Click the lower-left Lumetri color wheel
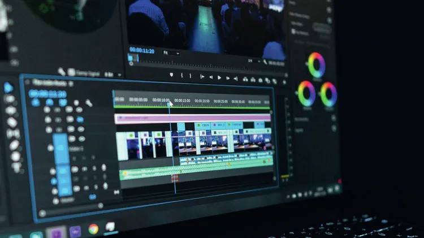 [306, 94]
